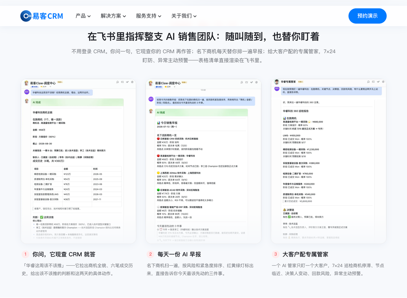Click bot avatar in the 今日销售早报 card header
This screenshot has width=407, height=298.
(x=151, y=83)
